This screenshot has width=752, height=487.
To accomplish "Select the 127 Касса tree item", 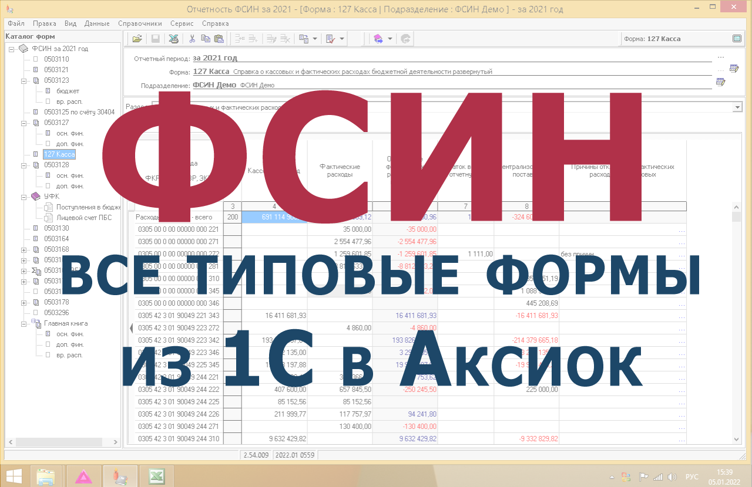I will coord(59,154).
